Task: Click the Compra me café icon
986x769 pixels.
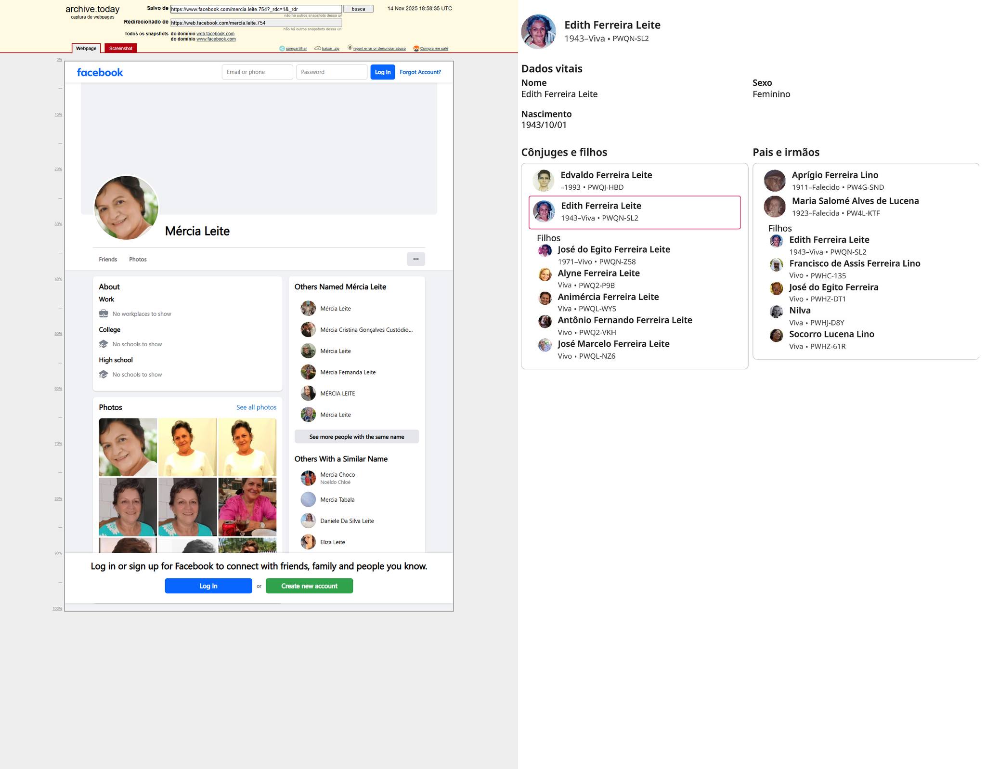Action: pos(416,48)
